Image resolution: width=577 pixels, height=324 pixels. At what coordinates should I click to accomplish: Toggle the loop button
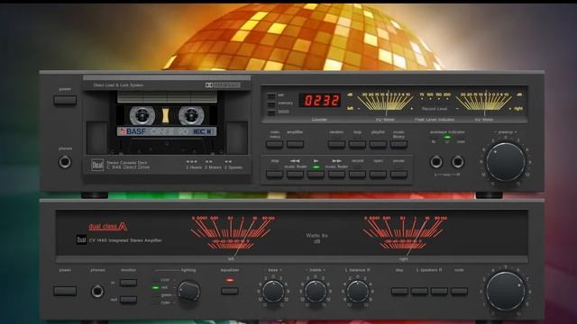(x=357, y=144)
